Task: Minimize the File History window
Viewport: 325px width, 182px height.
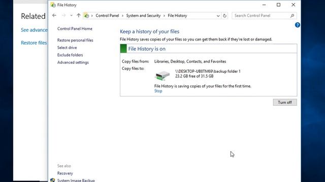Action: pos(264,5)
